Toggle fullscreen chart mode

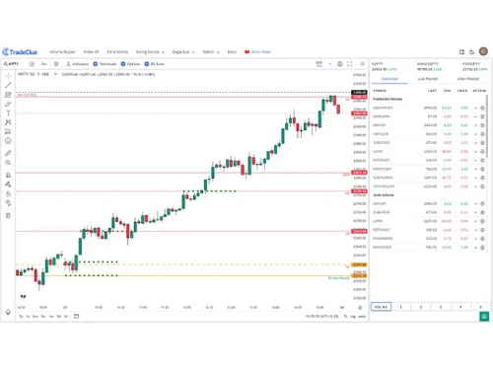tap(350, 64)
